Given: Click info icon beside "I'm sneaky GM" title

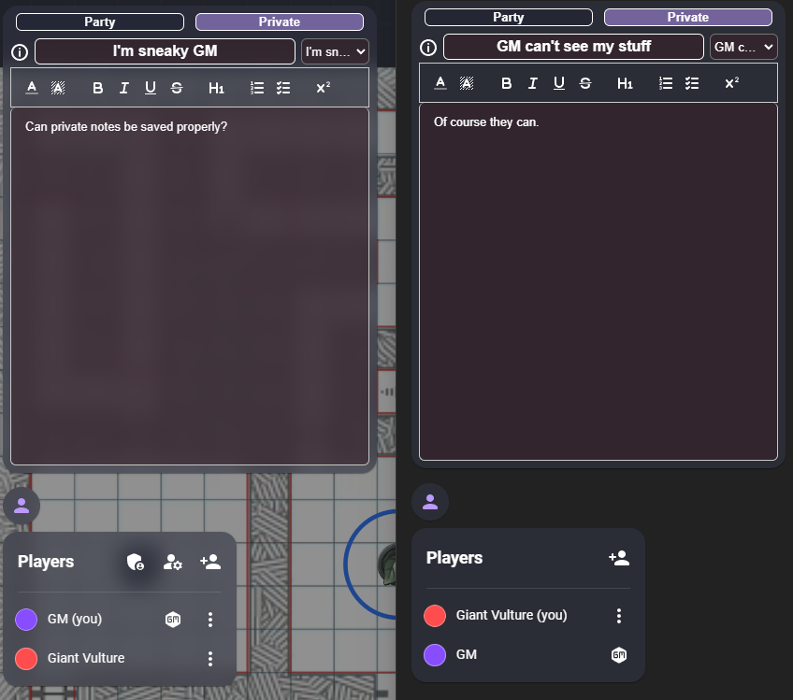Looking at the screenshot, I should click(21, 52).
